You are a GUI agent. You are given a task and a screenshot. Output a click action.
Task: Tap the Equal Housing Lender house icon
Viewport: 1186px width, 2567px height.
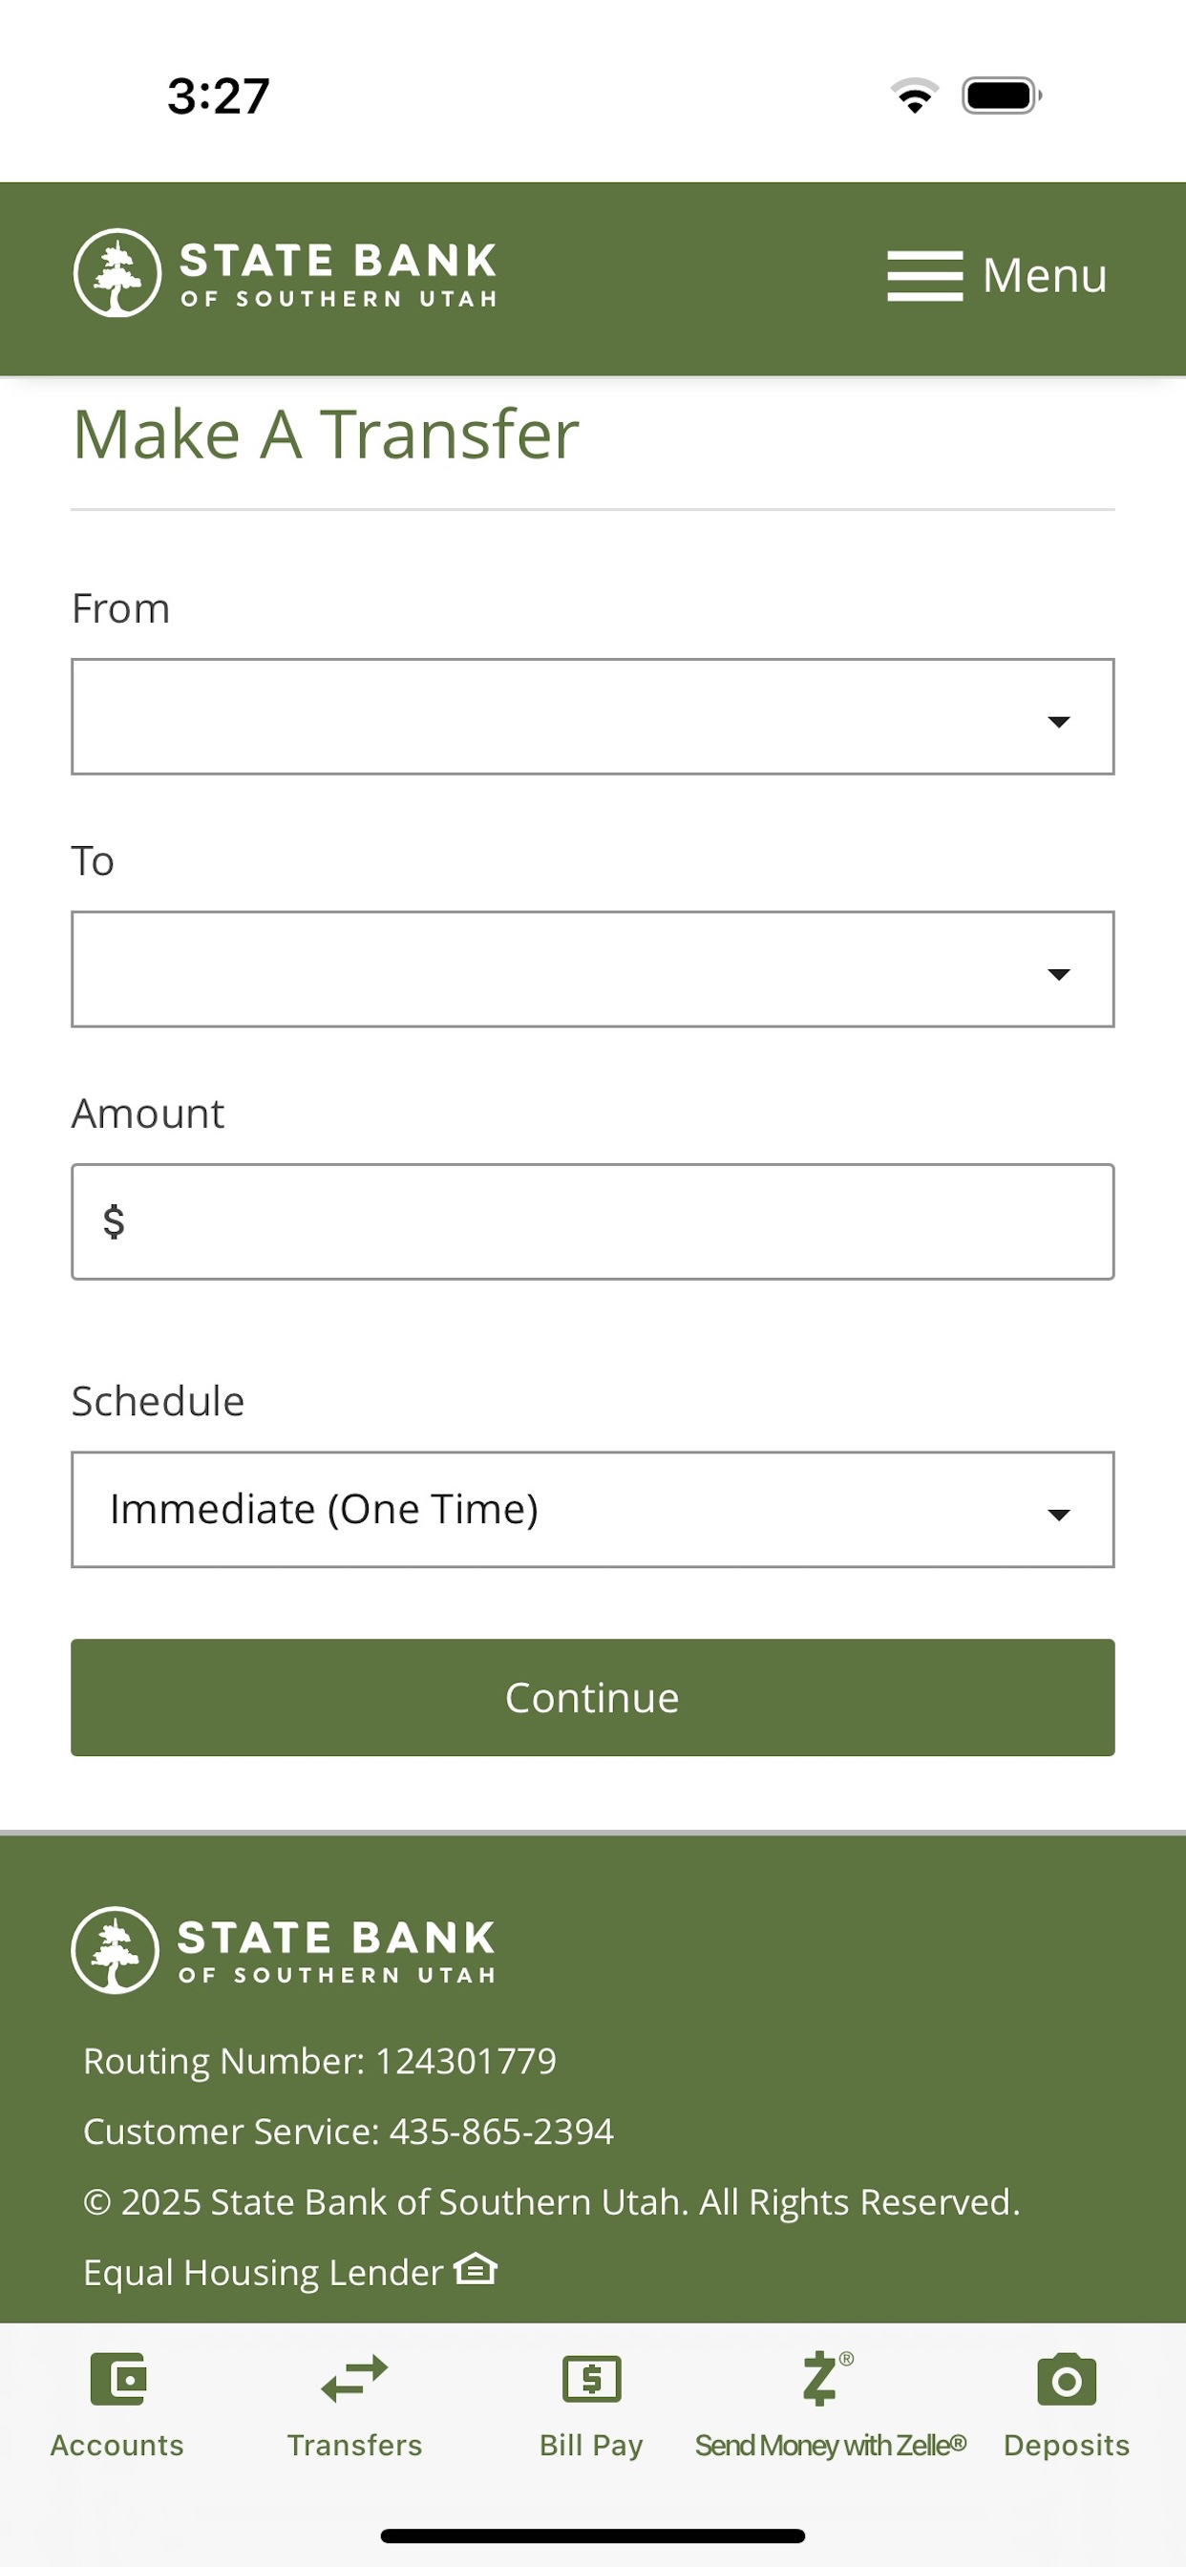coord(476,2269)
